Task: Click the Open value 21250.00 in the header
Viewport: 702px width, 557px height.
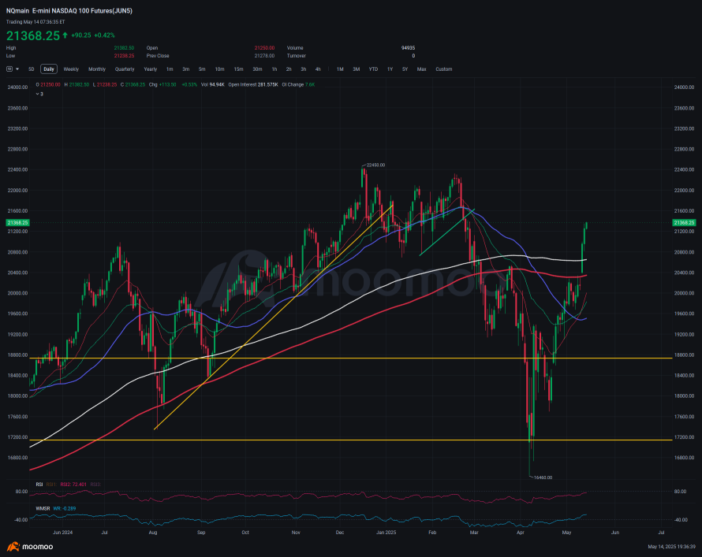Action: [x=264, y=48]
